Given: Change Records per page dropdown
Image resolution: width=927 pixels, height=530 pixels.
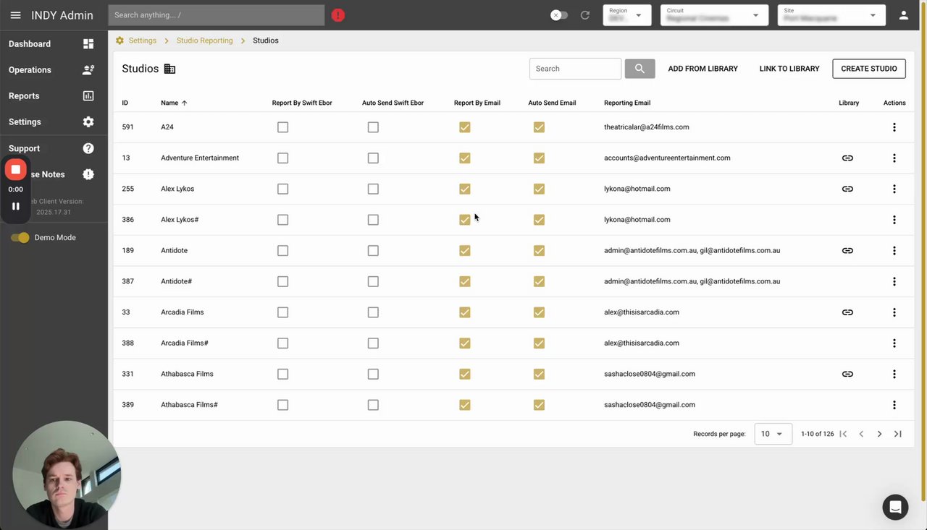Looking at the screenshot, I should pos(773,434).
